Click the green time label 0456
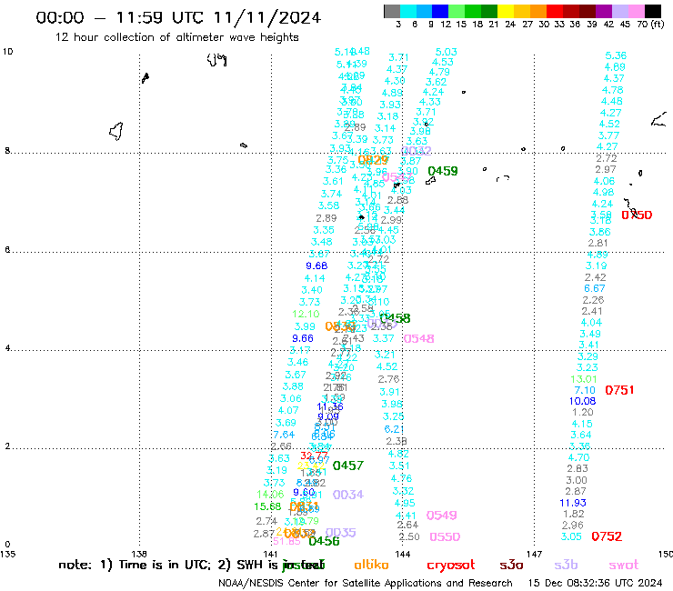The image size is (673, 591). coord(324,541)
